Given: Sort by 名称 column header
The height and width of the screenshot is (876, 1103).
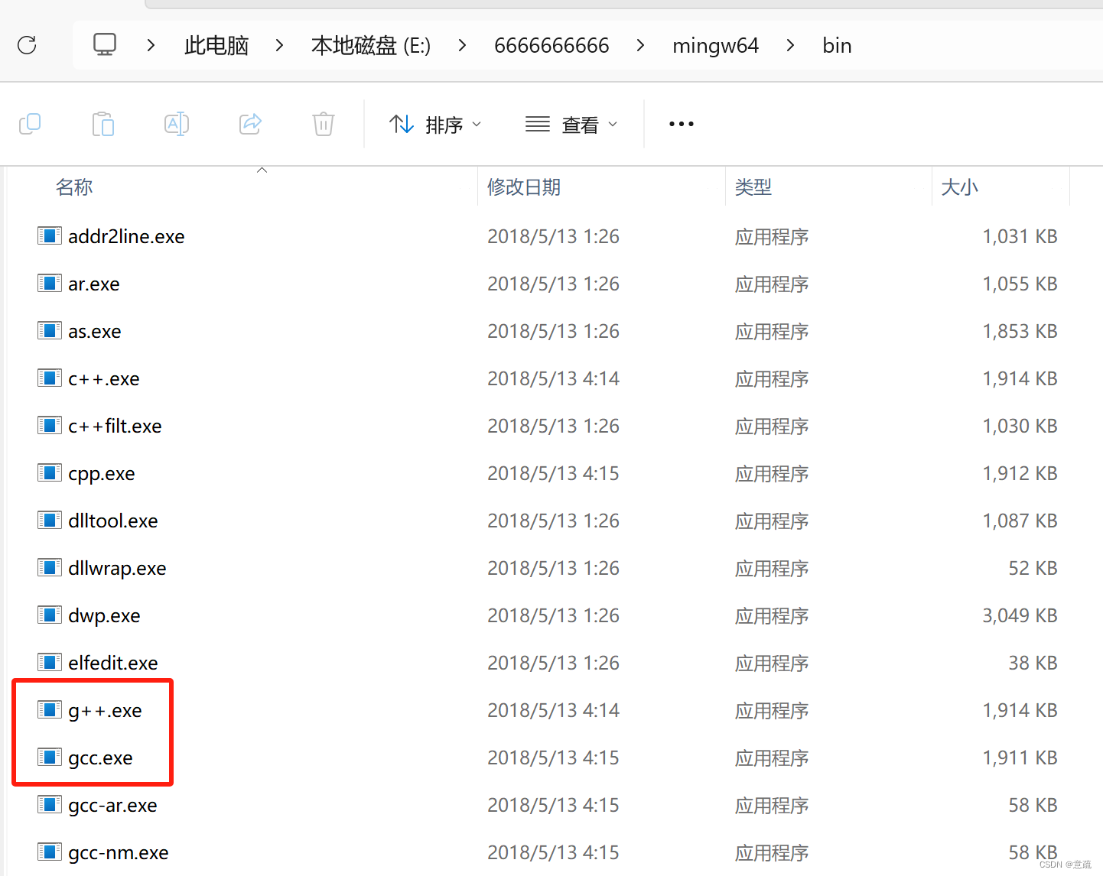Looking at the screenshot, I should [74, 187].
